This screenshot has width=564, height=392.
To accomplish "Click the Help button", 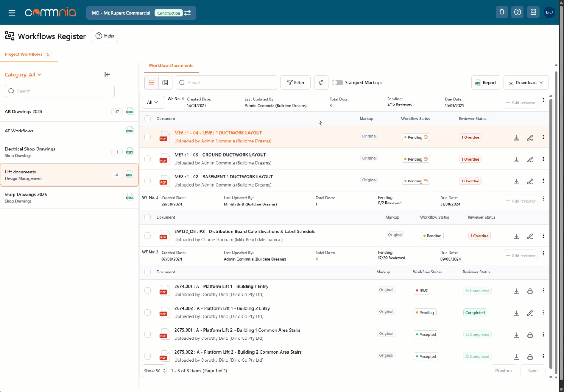I will (104, 36).
